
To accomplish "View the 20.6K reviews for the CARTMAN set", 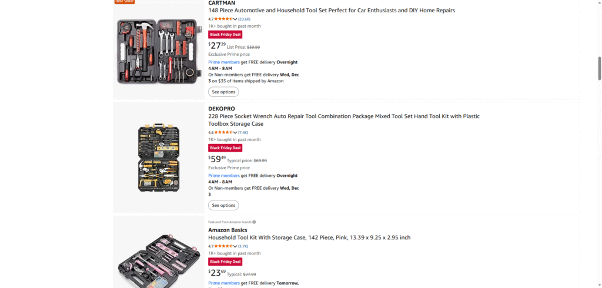I will [244, 19].
